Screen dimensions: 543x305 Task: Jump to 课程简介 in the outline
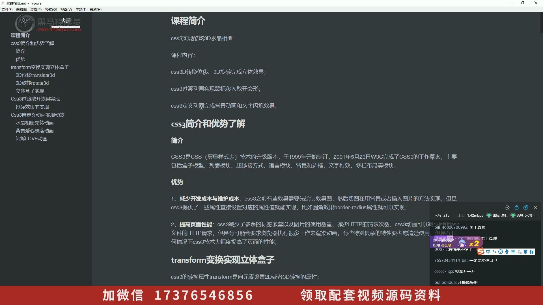(x=20, y=35)
